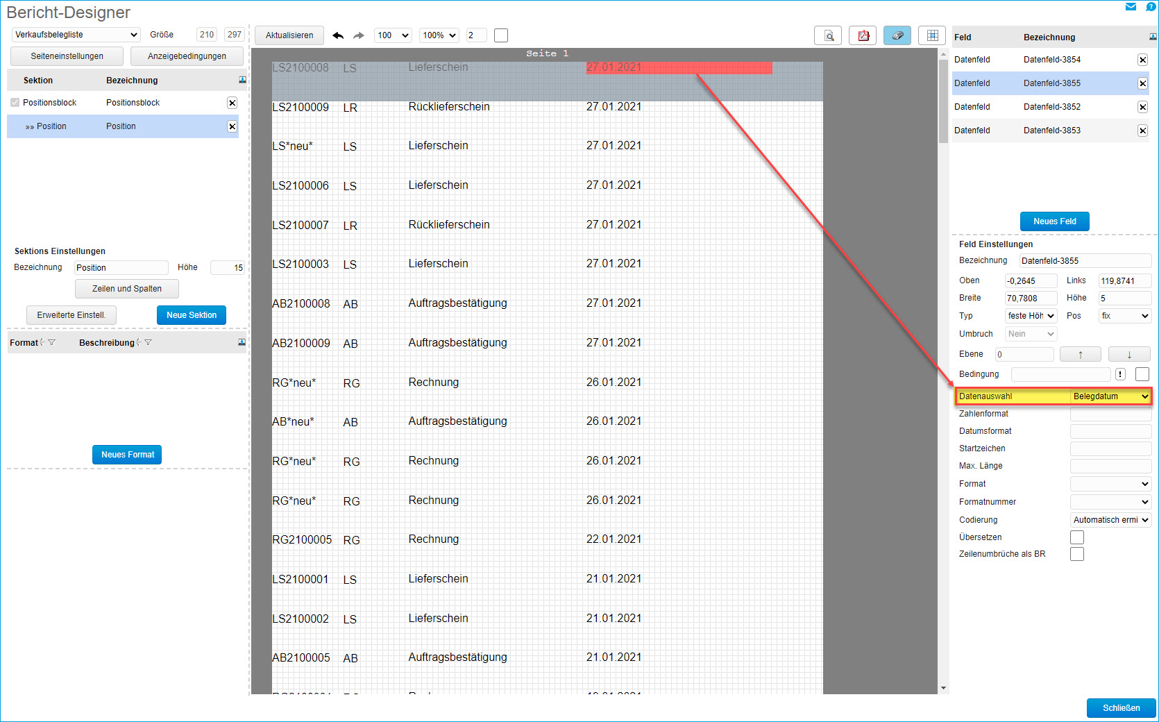This screenshot has height=722, width=1159.
Task: Tick the Zeilenumbrüche als BR checkbox
Action: 1077,554
